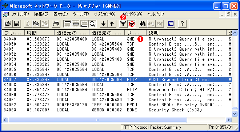Click the 88.651472 time cell
240x132 pixels.
38,90
